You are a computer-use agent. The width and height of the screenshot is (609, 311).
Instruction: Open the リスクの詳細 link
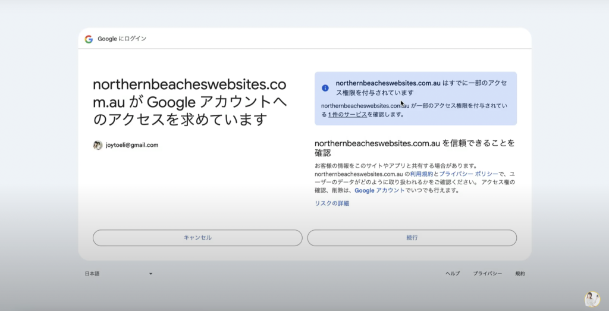tap(332, 203)
